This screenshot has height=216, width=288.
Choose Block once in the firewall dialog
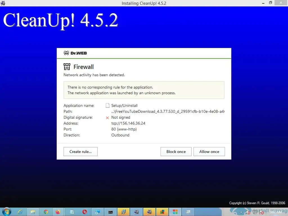click(x=176, y=152)
